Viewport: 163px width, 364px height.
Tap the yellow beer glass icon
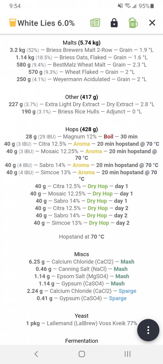point(13,23)
